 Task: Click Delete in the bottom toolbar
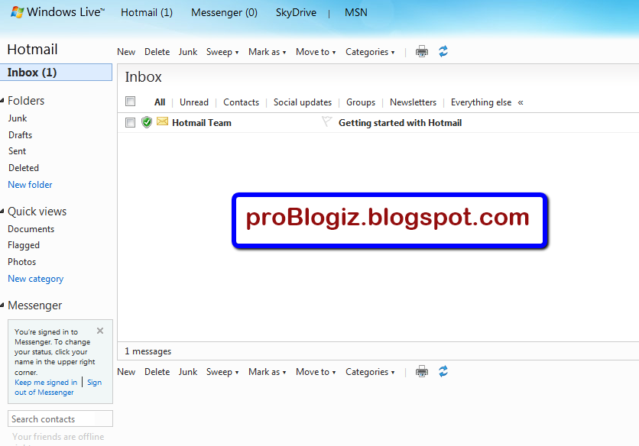point(157,372)
